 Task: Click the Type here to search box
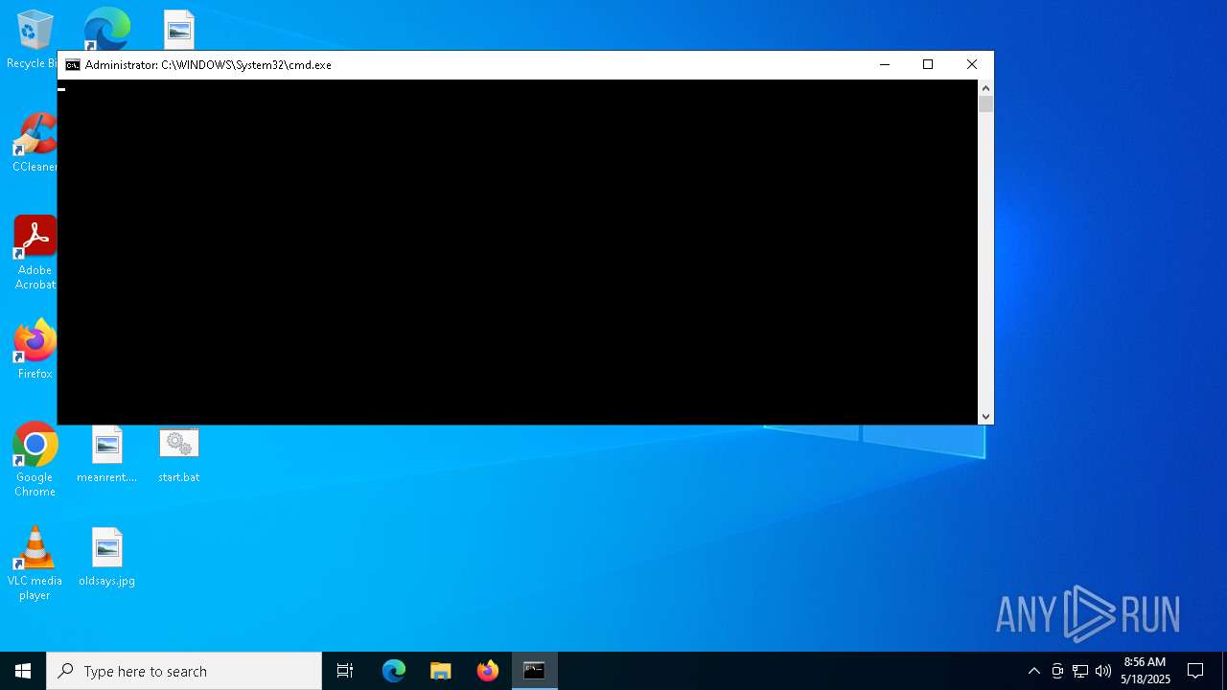184,671
